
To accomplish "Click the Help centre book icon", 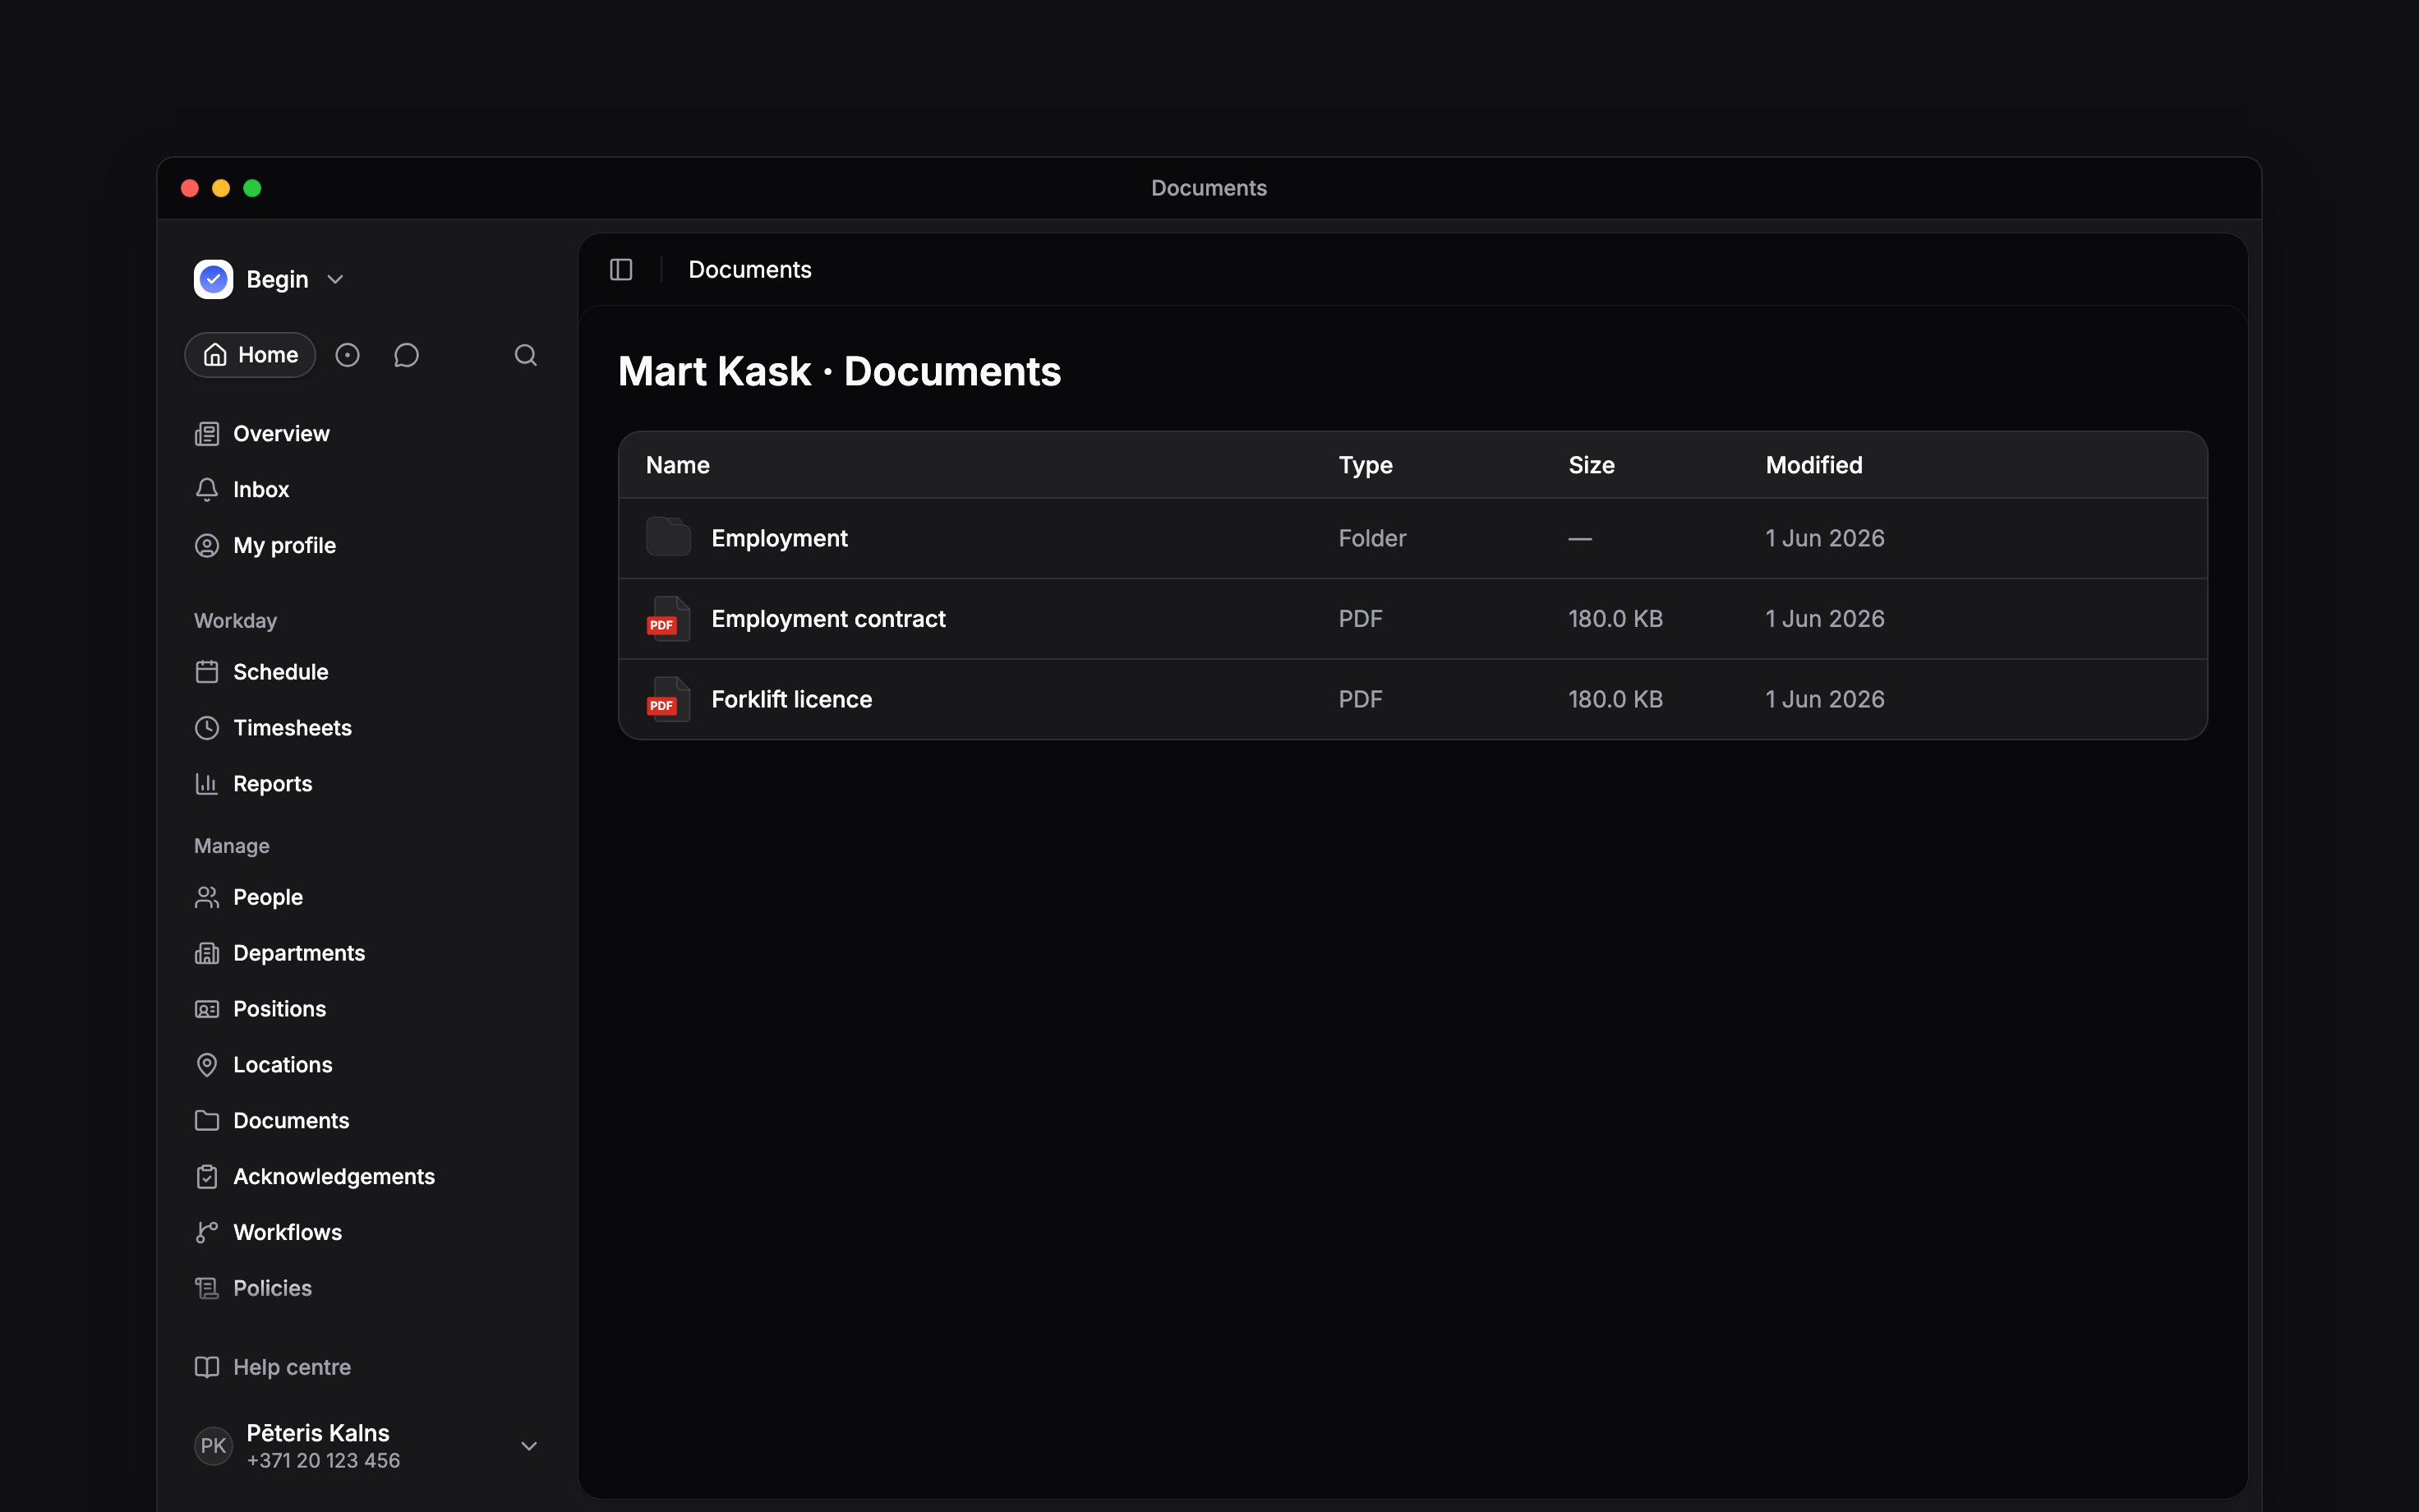I will coord(207,1367).
